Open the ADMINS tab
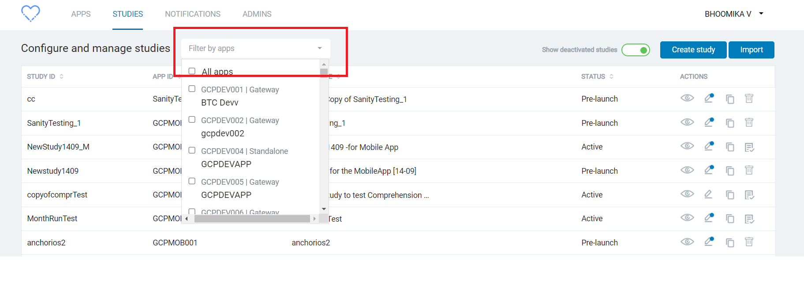Image resolution: width=804 pixels, height=285 pixels. pyautogui.click(x=257, y=14)
